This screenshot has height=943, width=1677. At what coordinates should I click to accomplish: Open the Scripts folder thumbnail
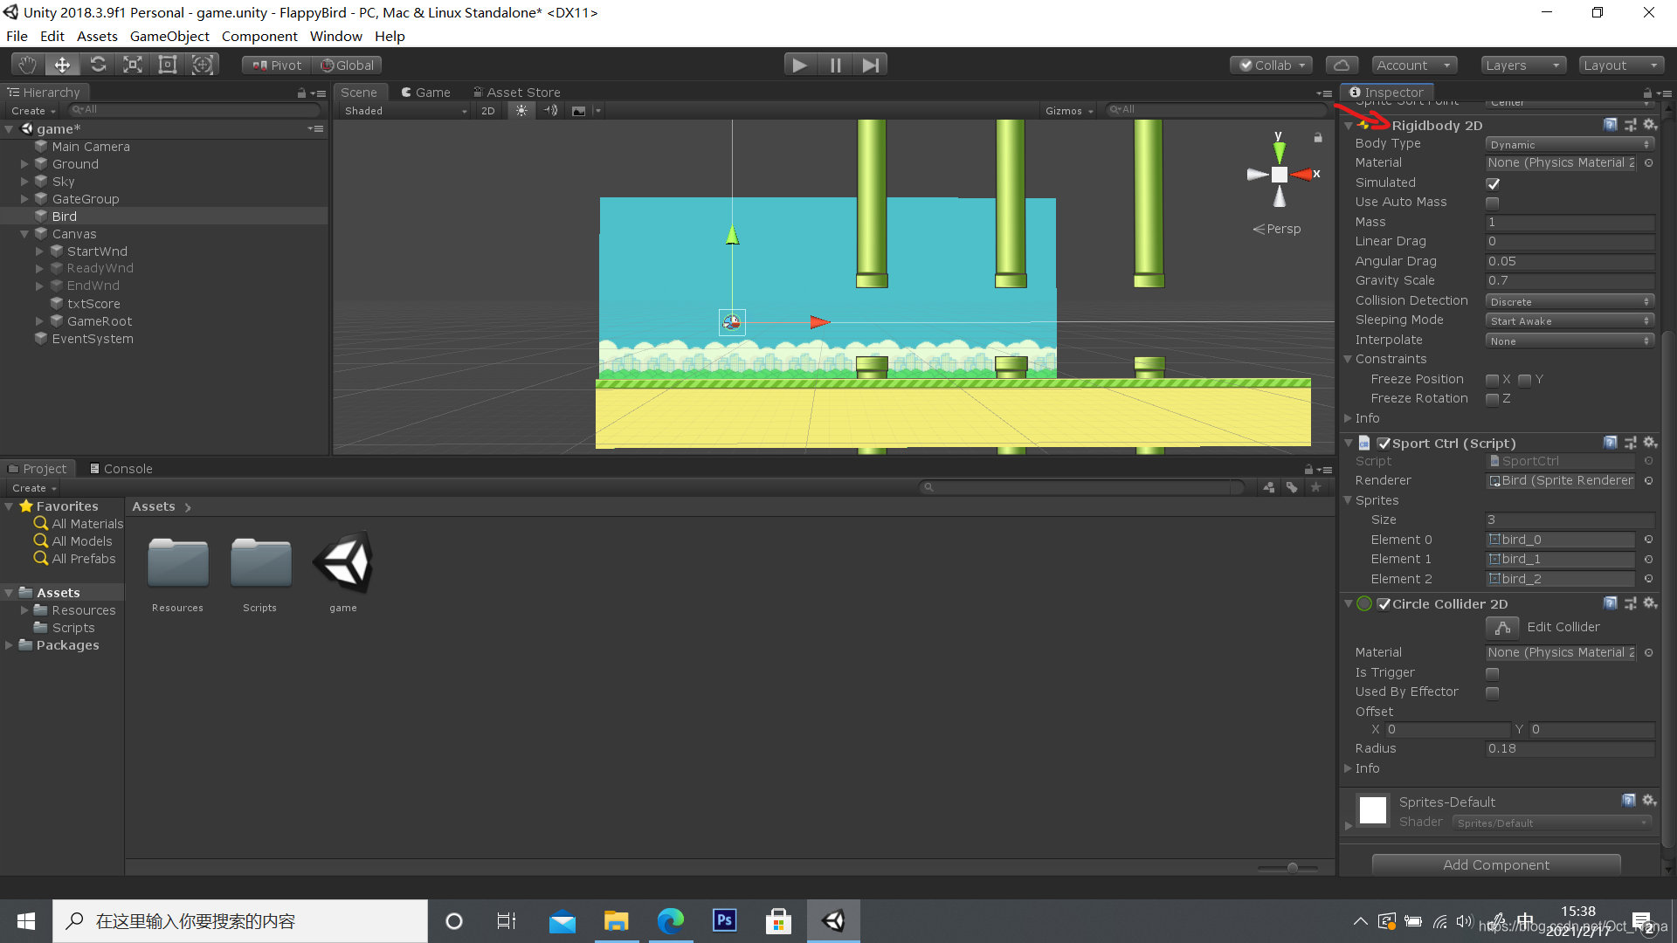coord(260,563)
